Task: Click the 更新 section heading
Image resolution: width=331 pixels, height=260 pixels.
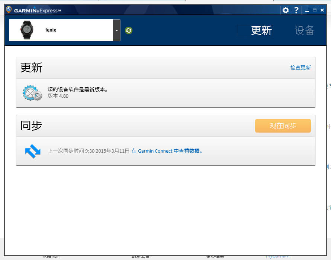Action: tap(31, 68)
